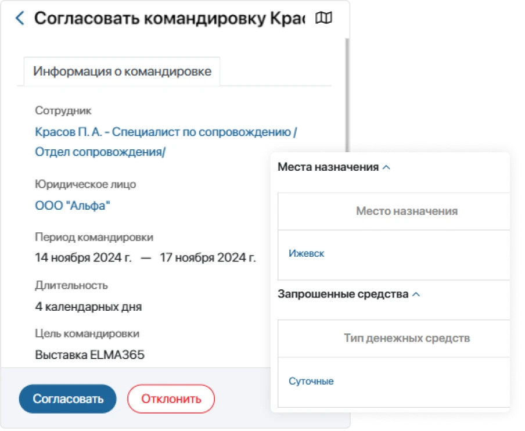Tap the back arrow in the header
The image size is (525, 431).
click(x=19, y=18)
